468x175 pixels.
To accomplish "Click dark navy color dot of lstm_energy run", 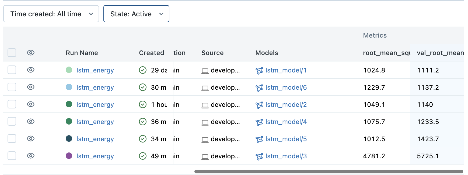I will [x=69, y=138].
